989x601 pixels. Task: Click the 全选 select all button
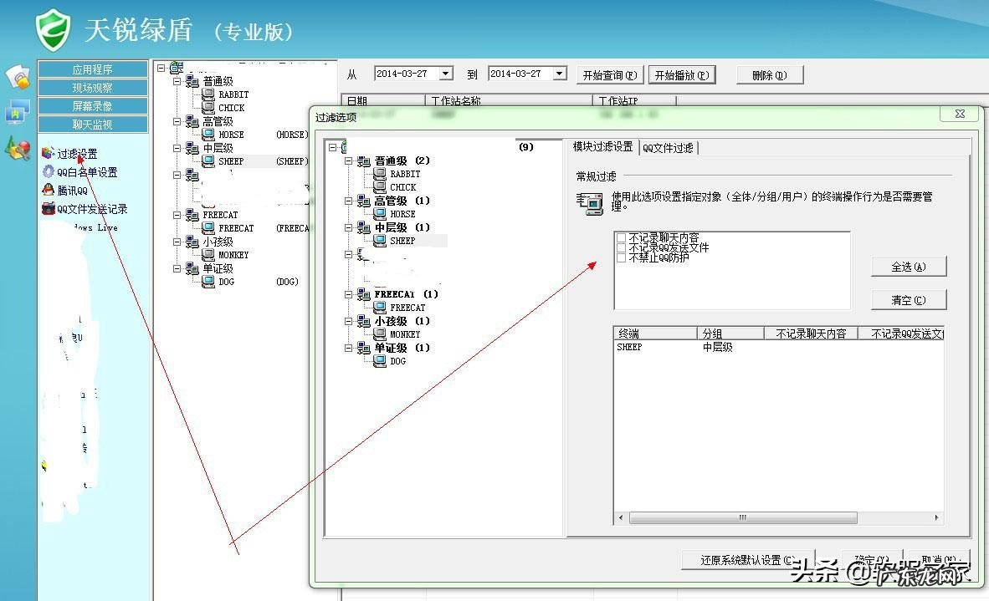[x=909, y=267]
